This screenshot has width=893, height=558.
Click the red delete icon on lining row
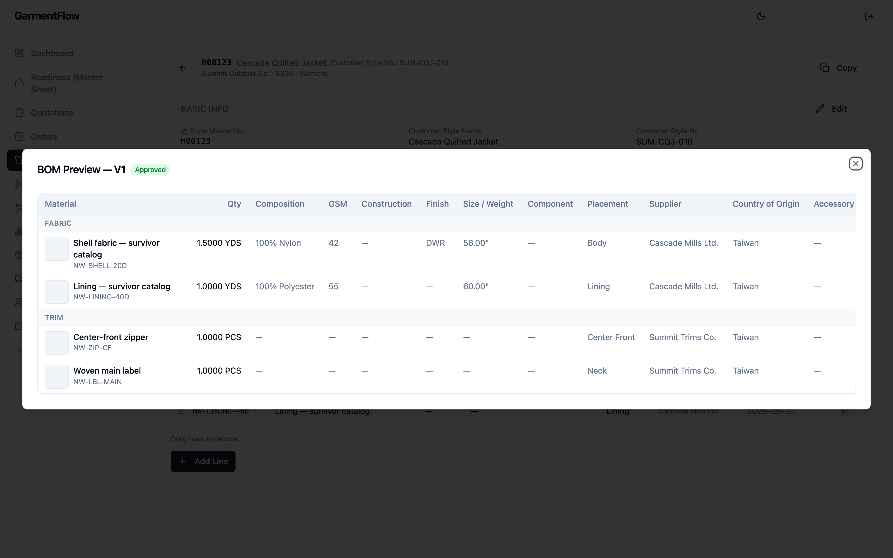coord(845,412)
